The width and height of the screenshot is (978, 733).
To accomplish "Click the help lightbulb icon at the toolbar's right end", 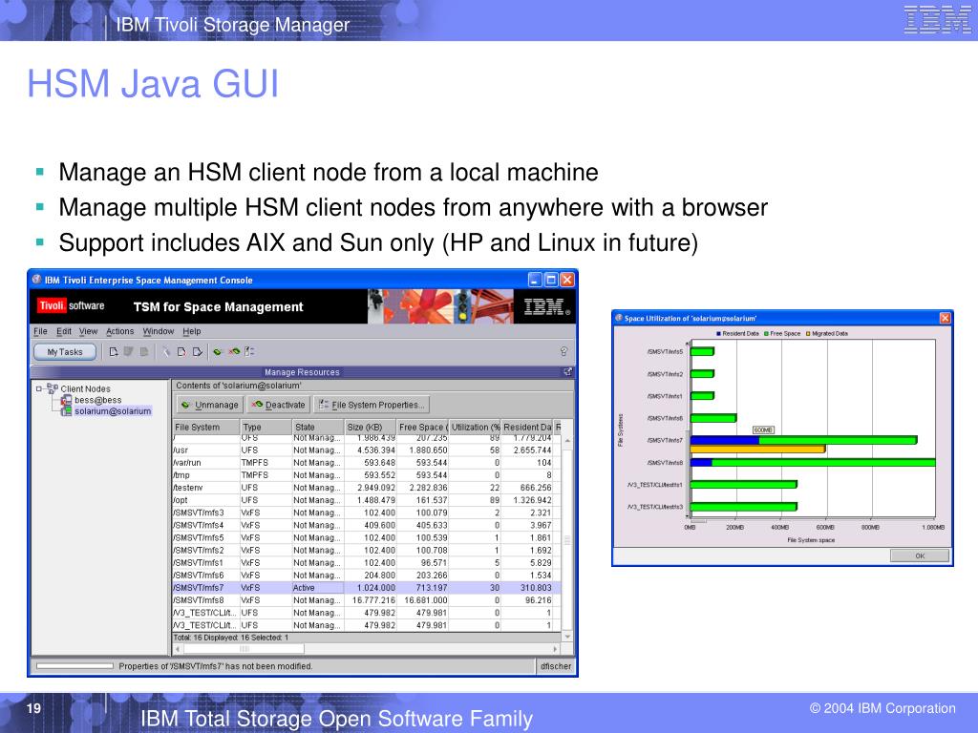I will 563,351.
